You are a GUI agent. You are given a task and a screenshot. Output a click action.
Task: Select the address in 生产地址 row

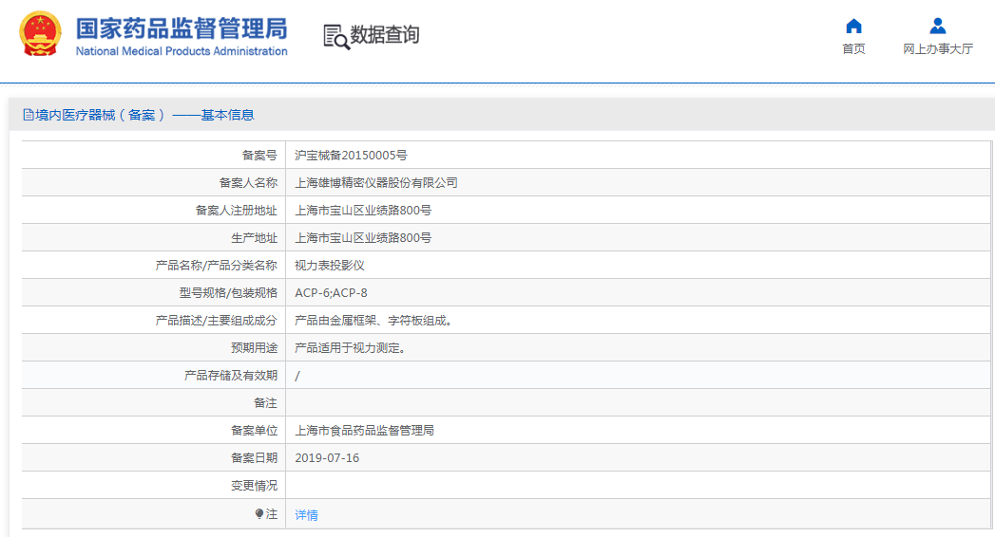pos(363,237)
